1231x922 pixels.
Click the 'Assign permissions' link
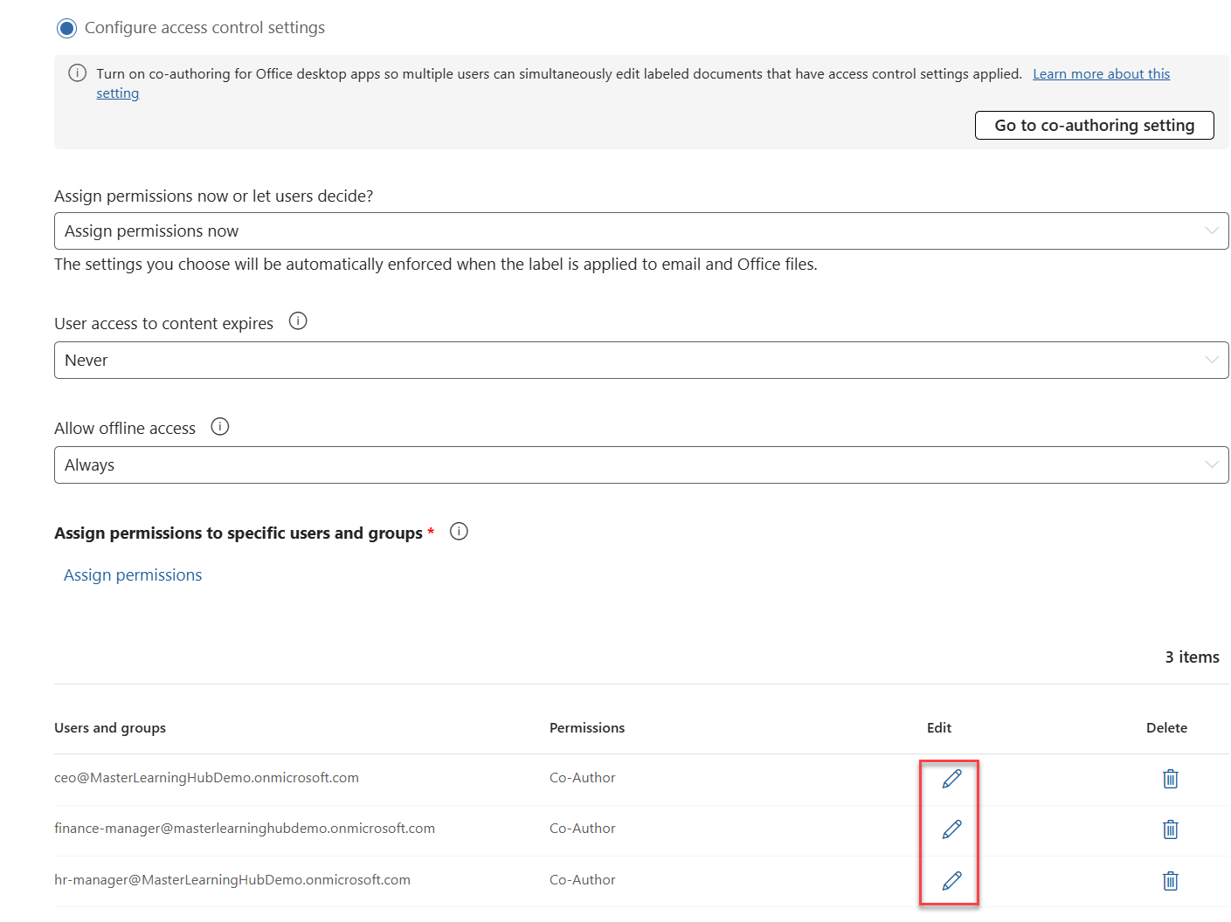[132, 575]
